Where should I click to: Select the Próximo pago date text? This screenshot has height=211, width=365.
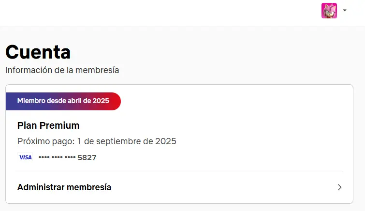(x=97, y=141)
